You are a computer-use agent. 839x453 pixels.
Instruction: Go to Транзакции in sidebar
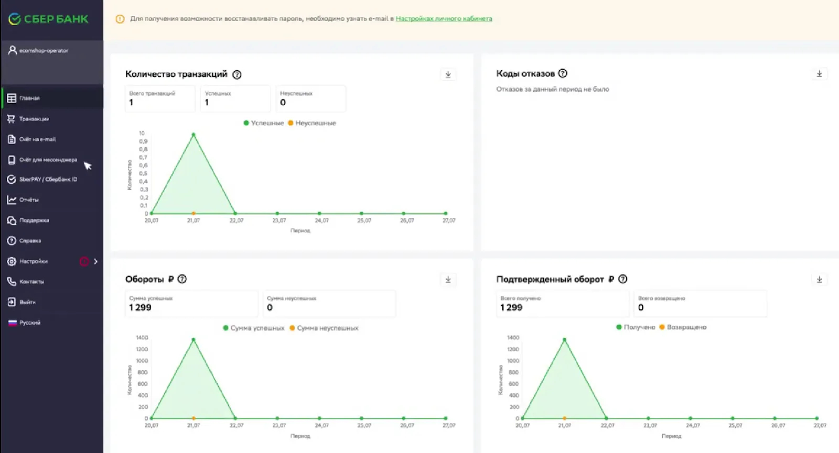34,119
